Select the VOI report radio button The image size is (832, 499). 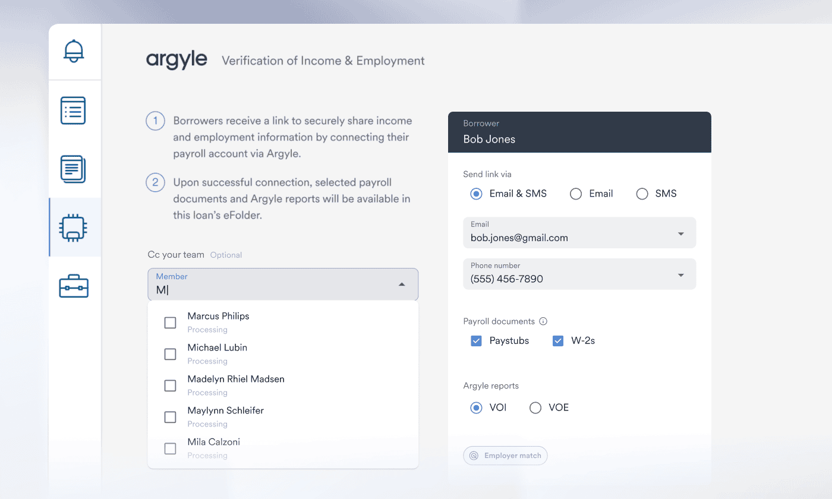pos(476,408)
